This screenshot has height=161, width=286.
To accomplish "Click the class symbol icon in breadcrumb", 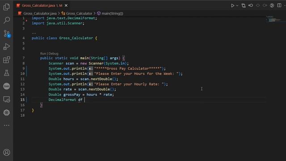I will (63, 13).
